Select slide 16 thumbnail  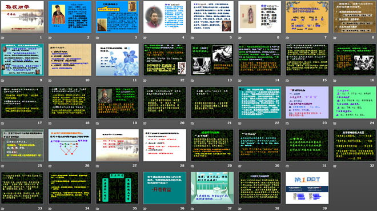coord(355,59)
